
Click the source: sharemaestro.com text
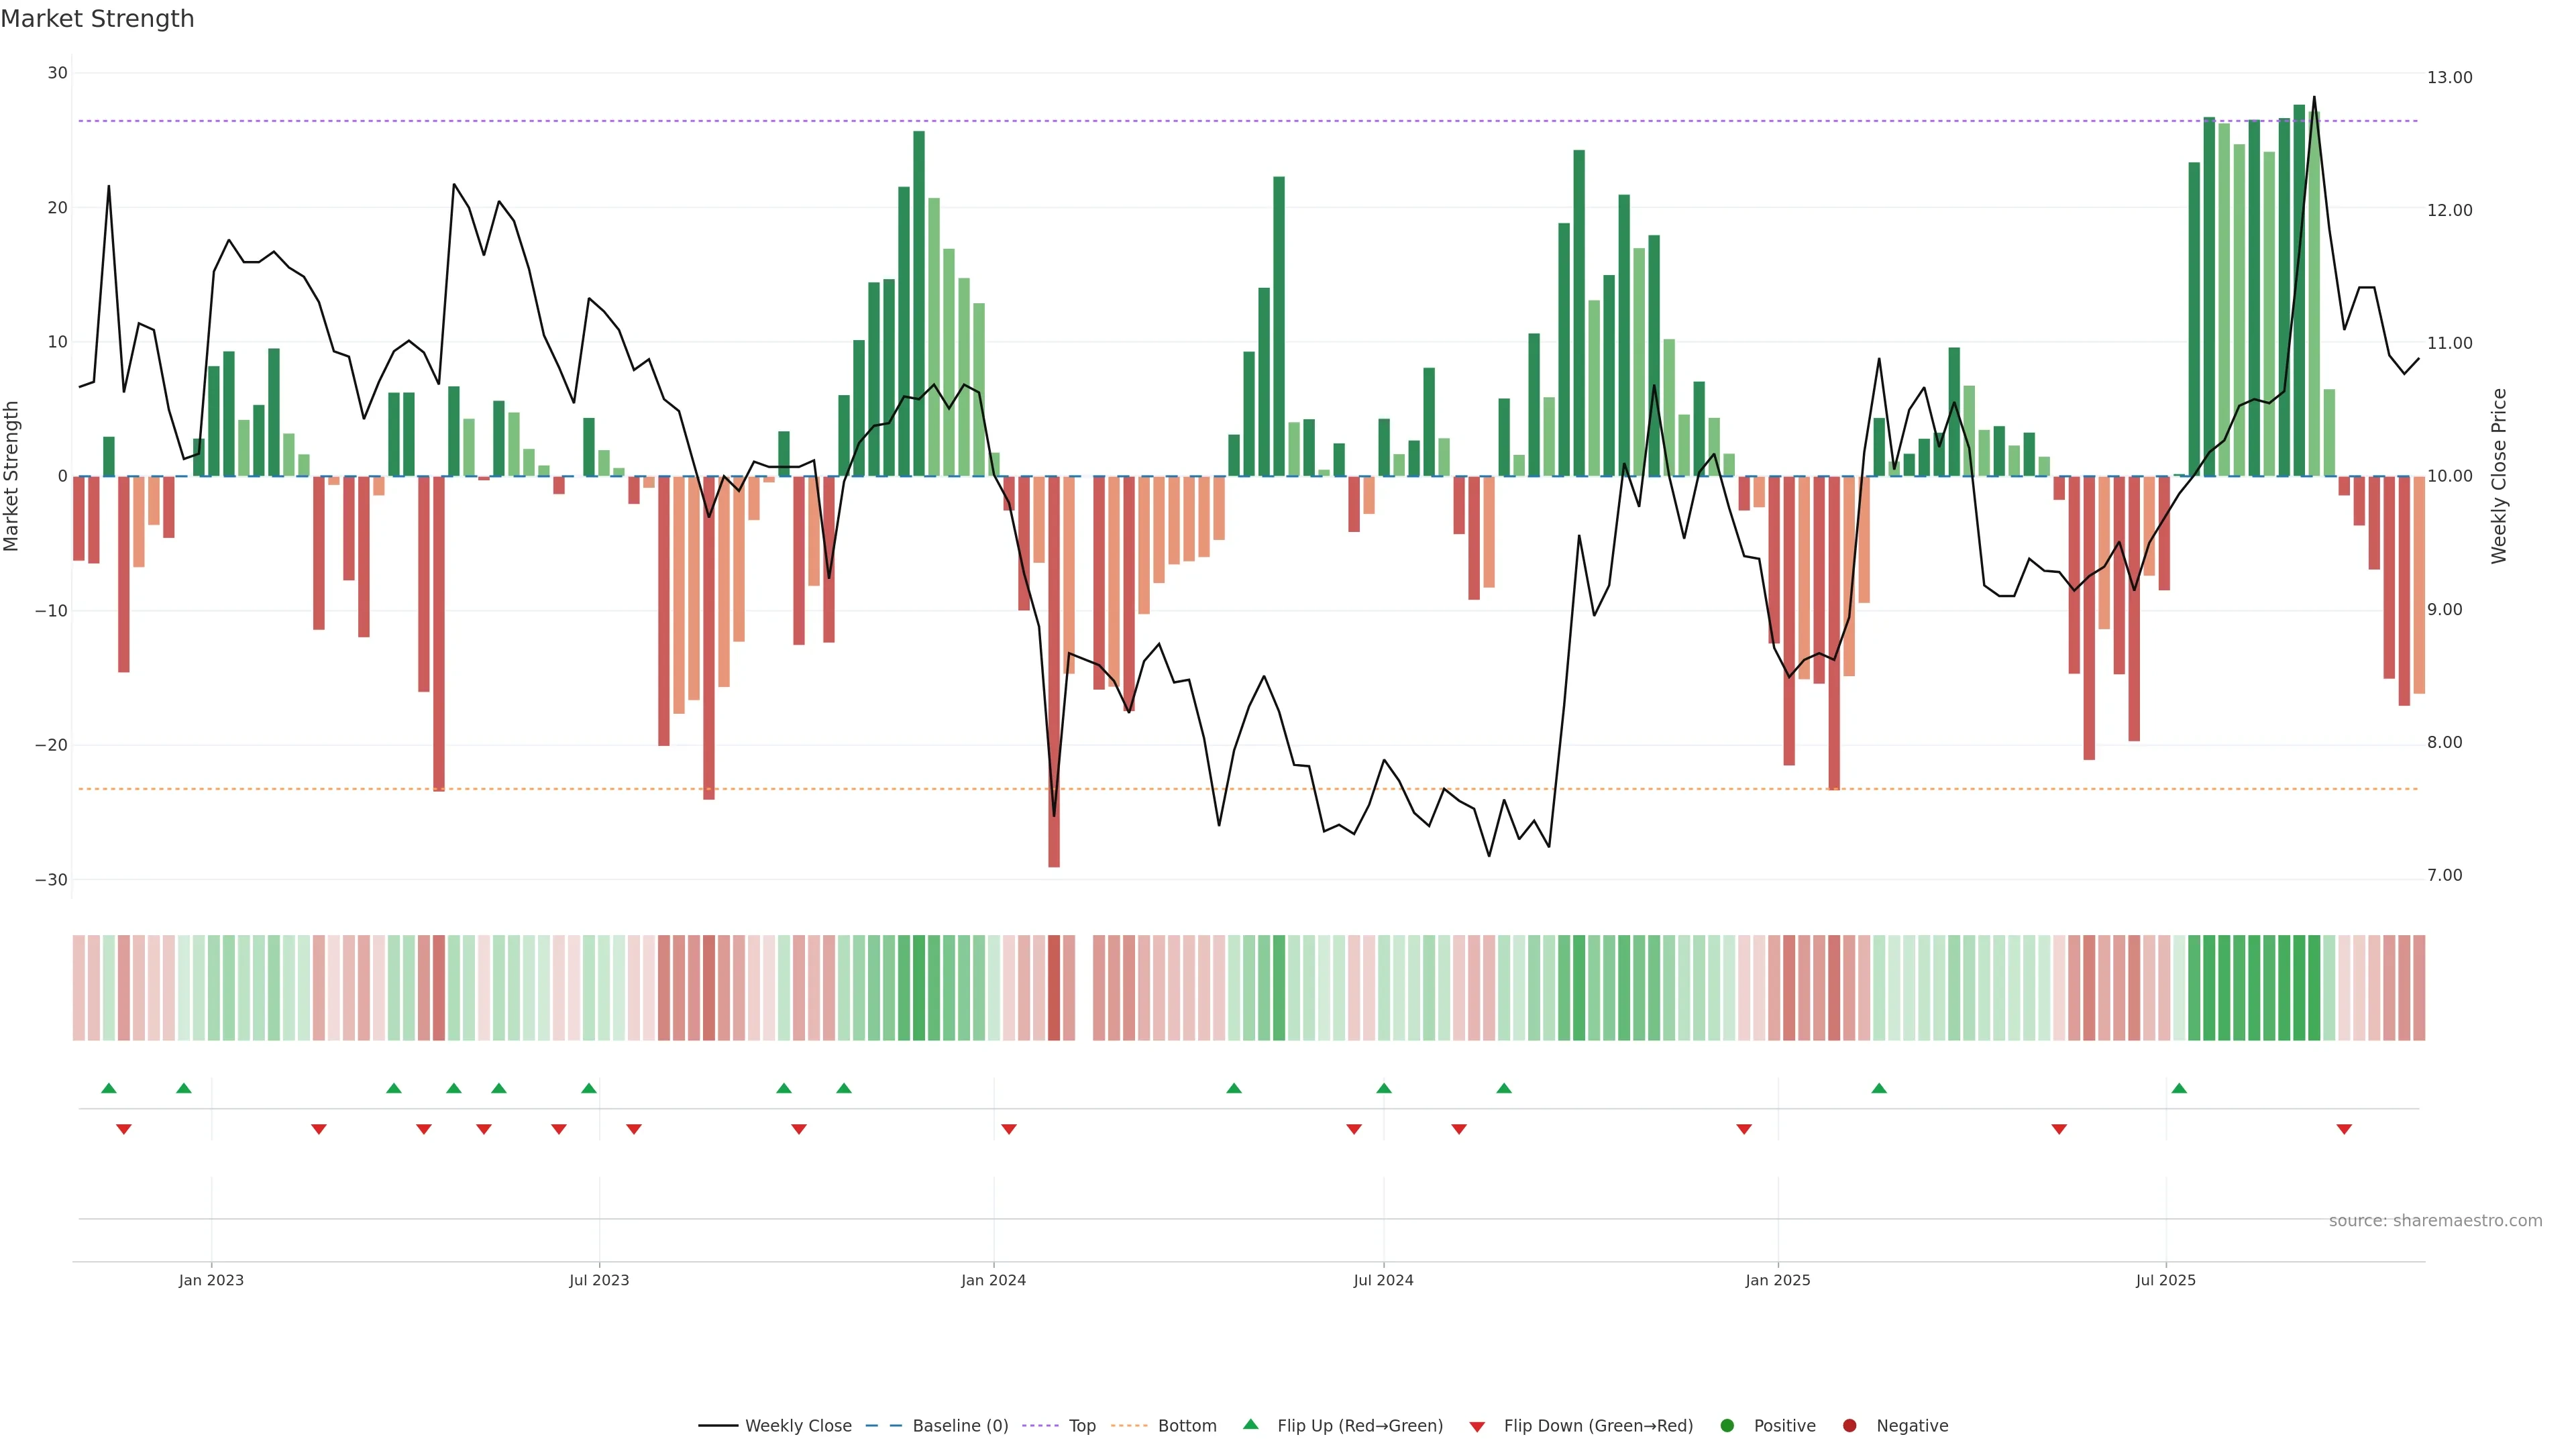[x=2435, y=1221]
